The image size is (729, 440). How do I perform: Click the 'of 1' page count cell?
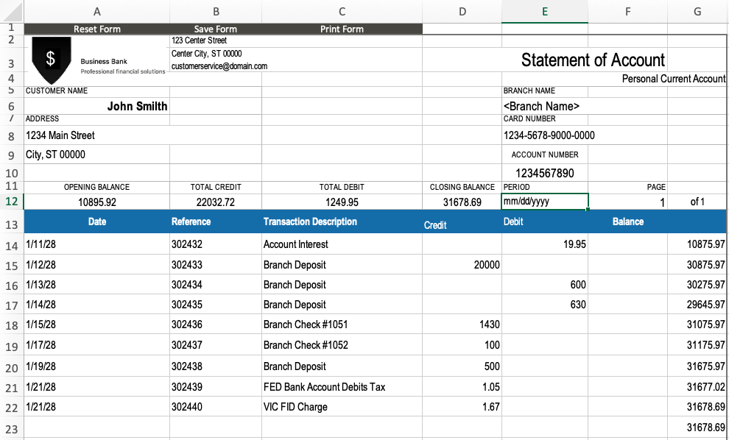[x=697, y=202]
